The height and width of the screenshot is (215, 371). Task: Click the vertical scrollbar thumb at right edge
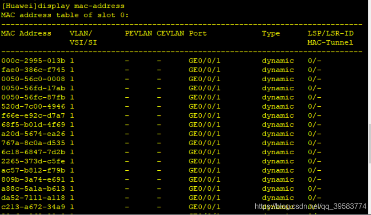coord(370,143)
